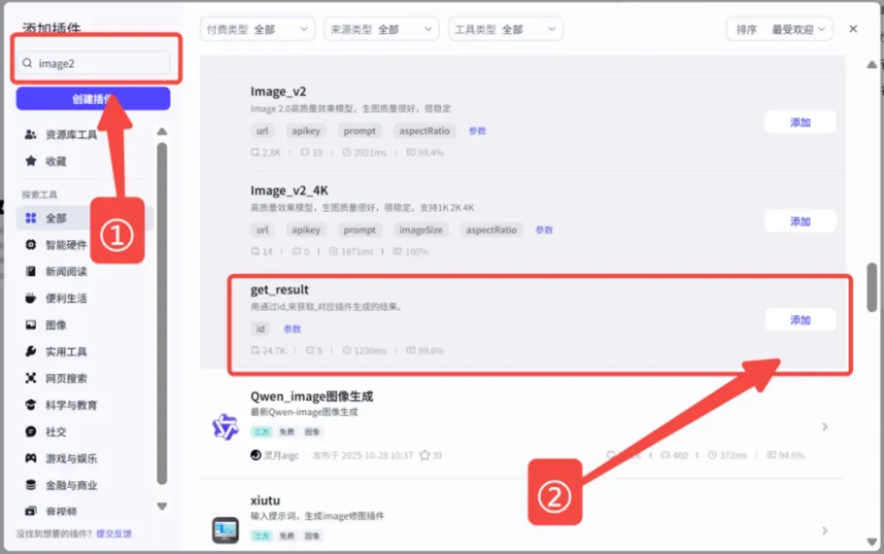884x554 pixels.
Task: Select the 新闻阅读 category
Action: (56, 272)
